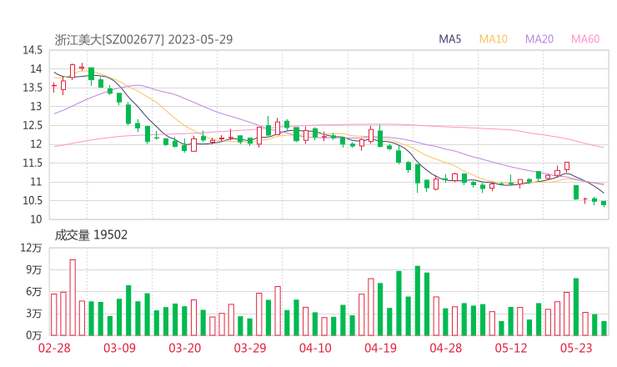The width and height of the screenshot is (617, 367).
Task: Click the 02-28 date axis label
Action: click(x=54, y=348)
